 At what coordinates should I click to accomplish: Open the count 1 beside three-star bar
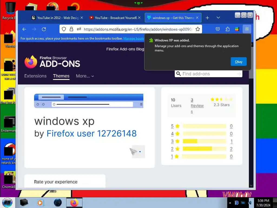click(x=232, y=141)
